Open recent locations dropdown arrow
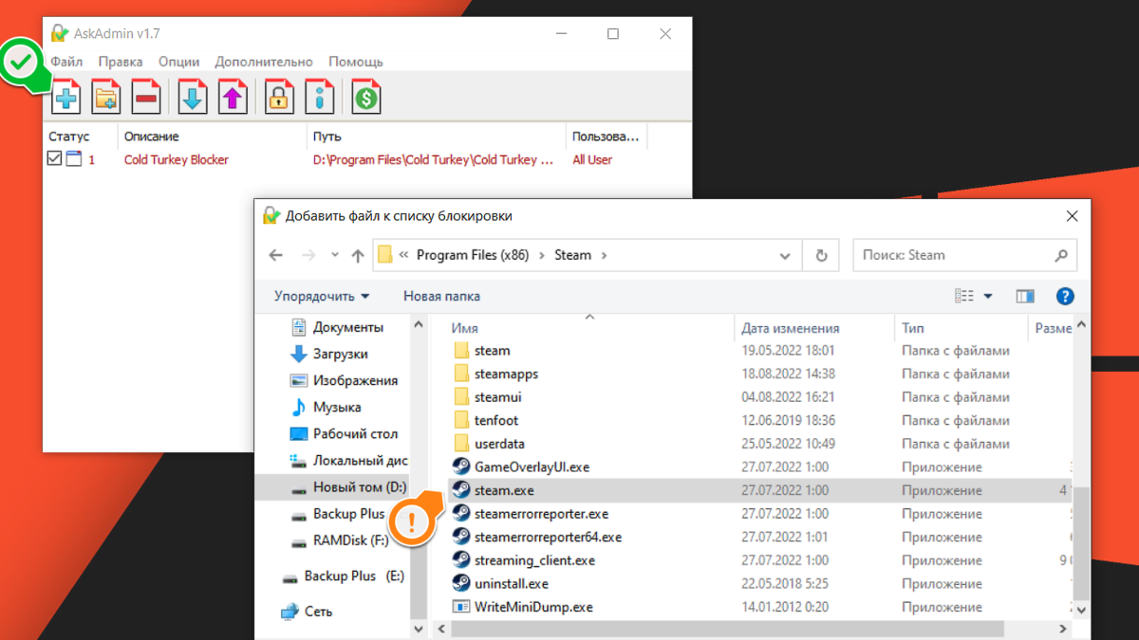The image size is (1139, 640). (335, 255)
